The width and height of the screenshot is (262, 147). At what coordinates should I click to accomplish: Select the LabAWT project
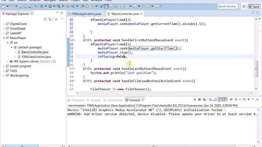16,33
